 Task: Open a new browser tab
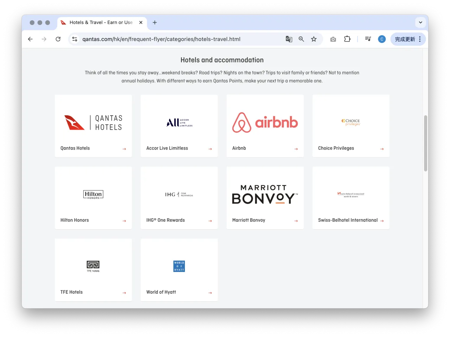click(155, 22)
